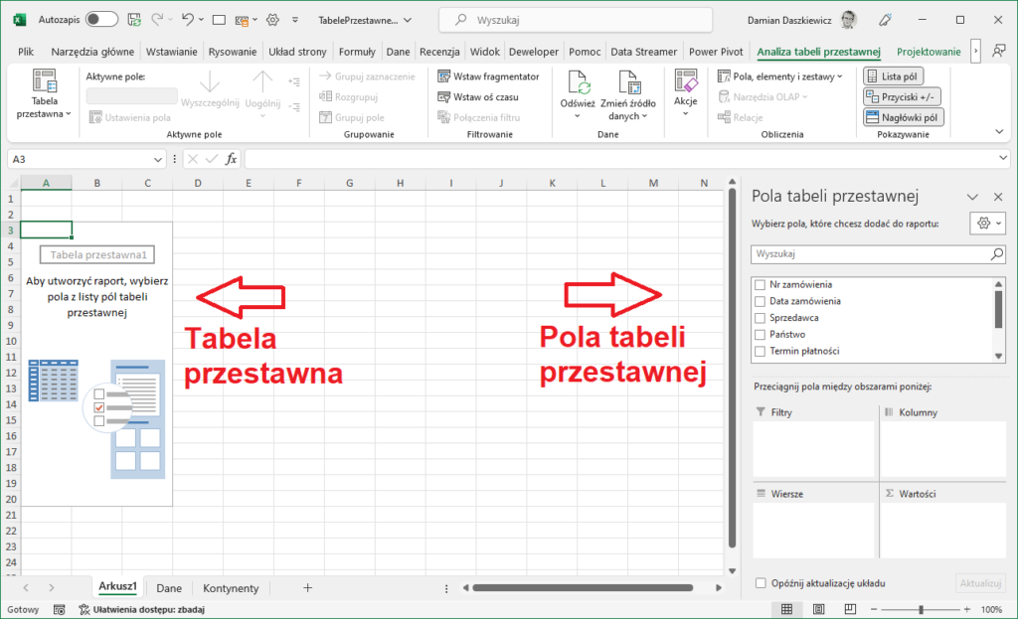
Task: Open the Name Box dropdown arrow
Action: [x=159, y=159]
